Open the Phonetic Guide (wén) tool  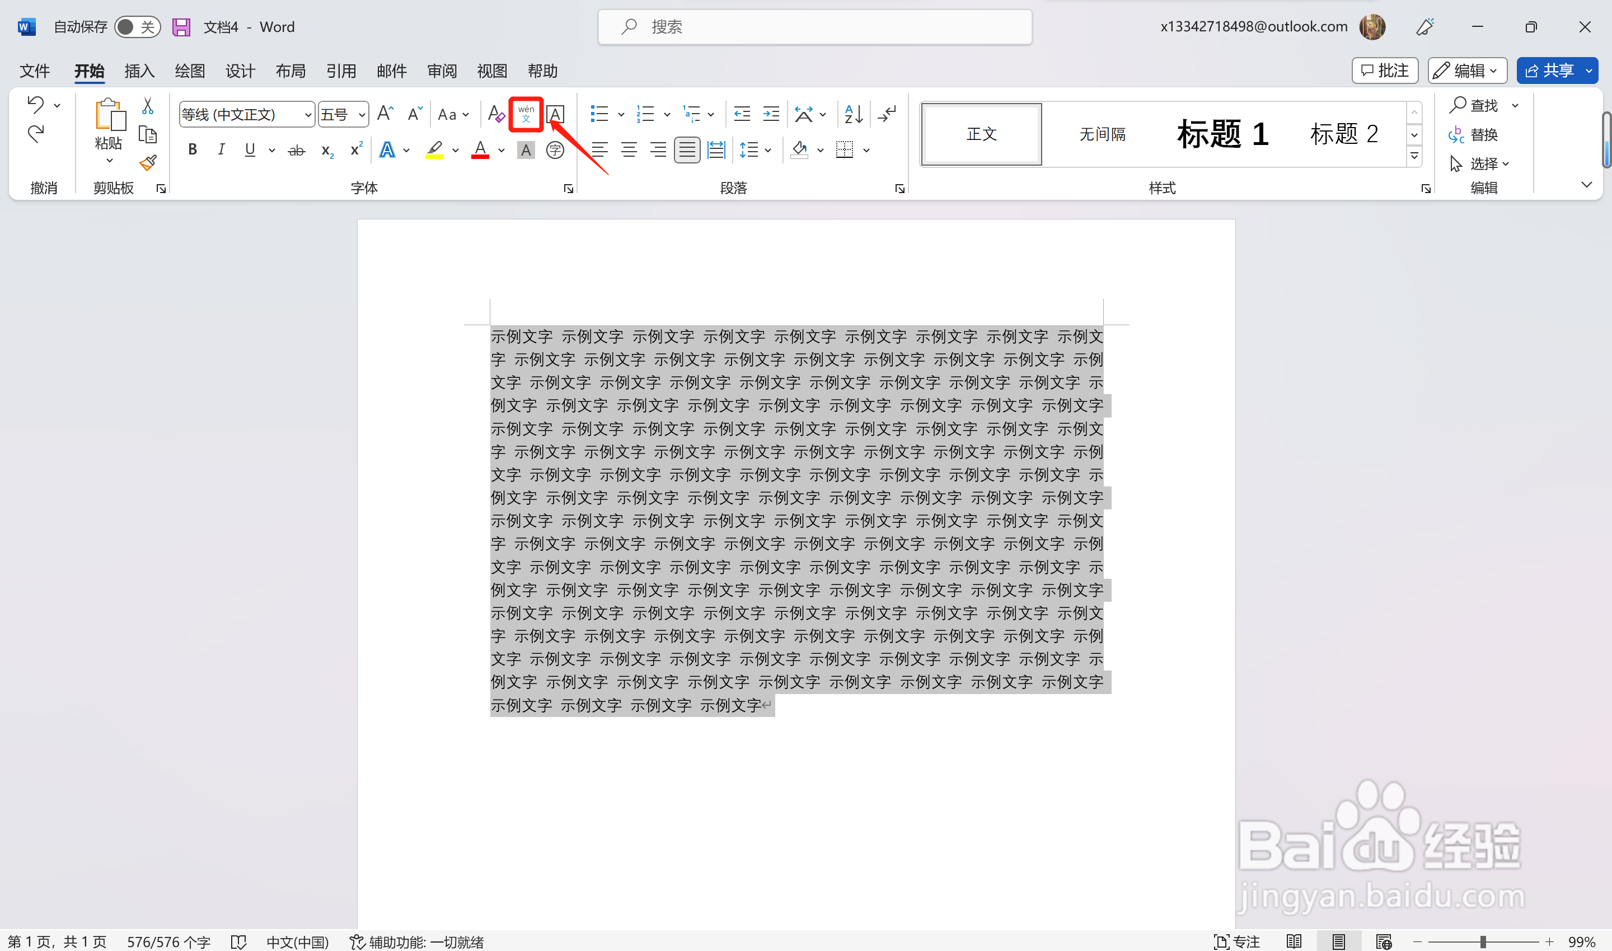pyautogui.click(x=526, y=114)
